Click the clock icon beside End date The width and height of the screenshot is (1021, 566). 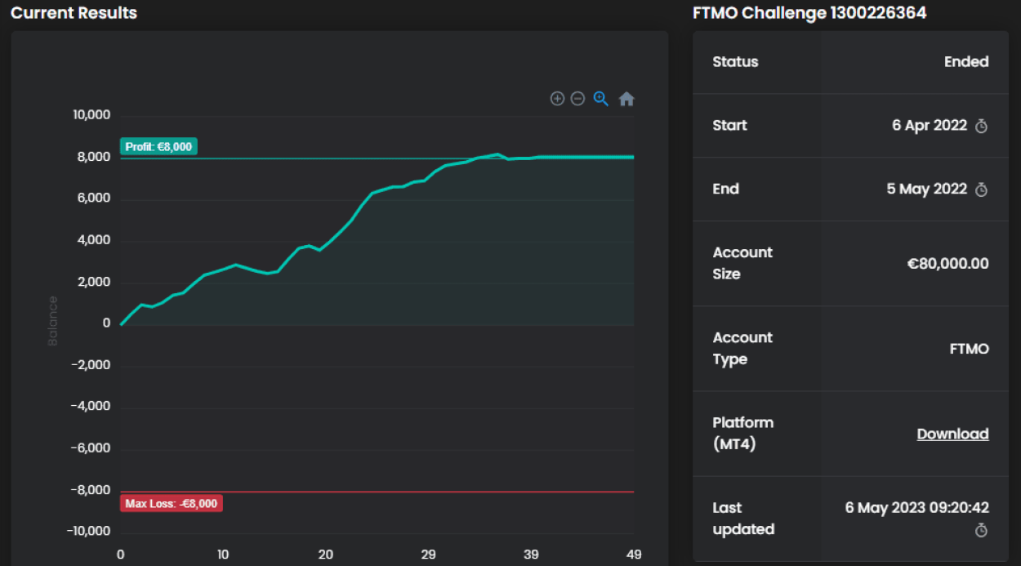point(982,189)
